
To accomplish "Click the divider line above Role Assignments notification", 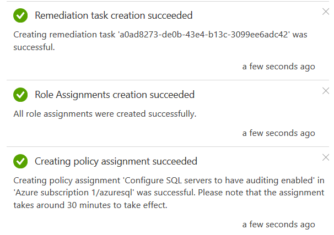I will click(165, 80).
